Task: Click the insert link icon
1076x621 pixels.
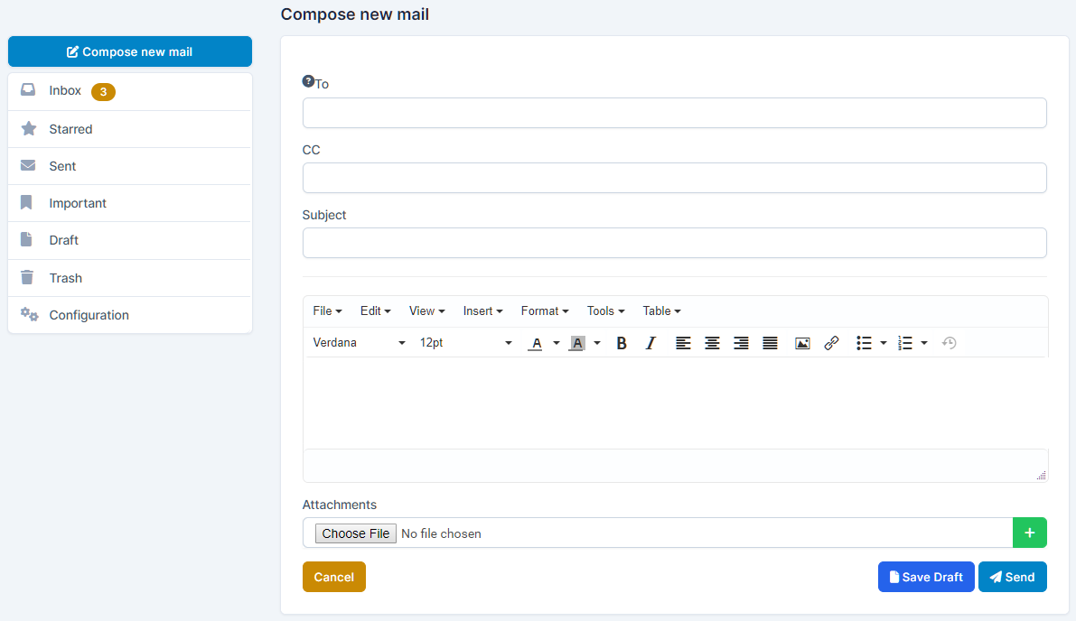Action: pyautogui.click(x=831, y=343)
